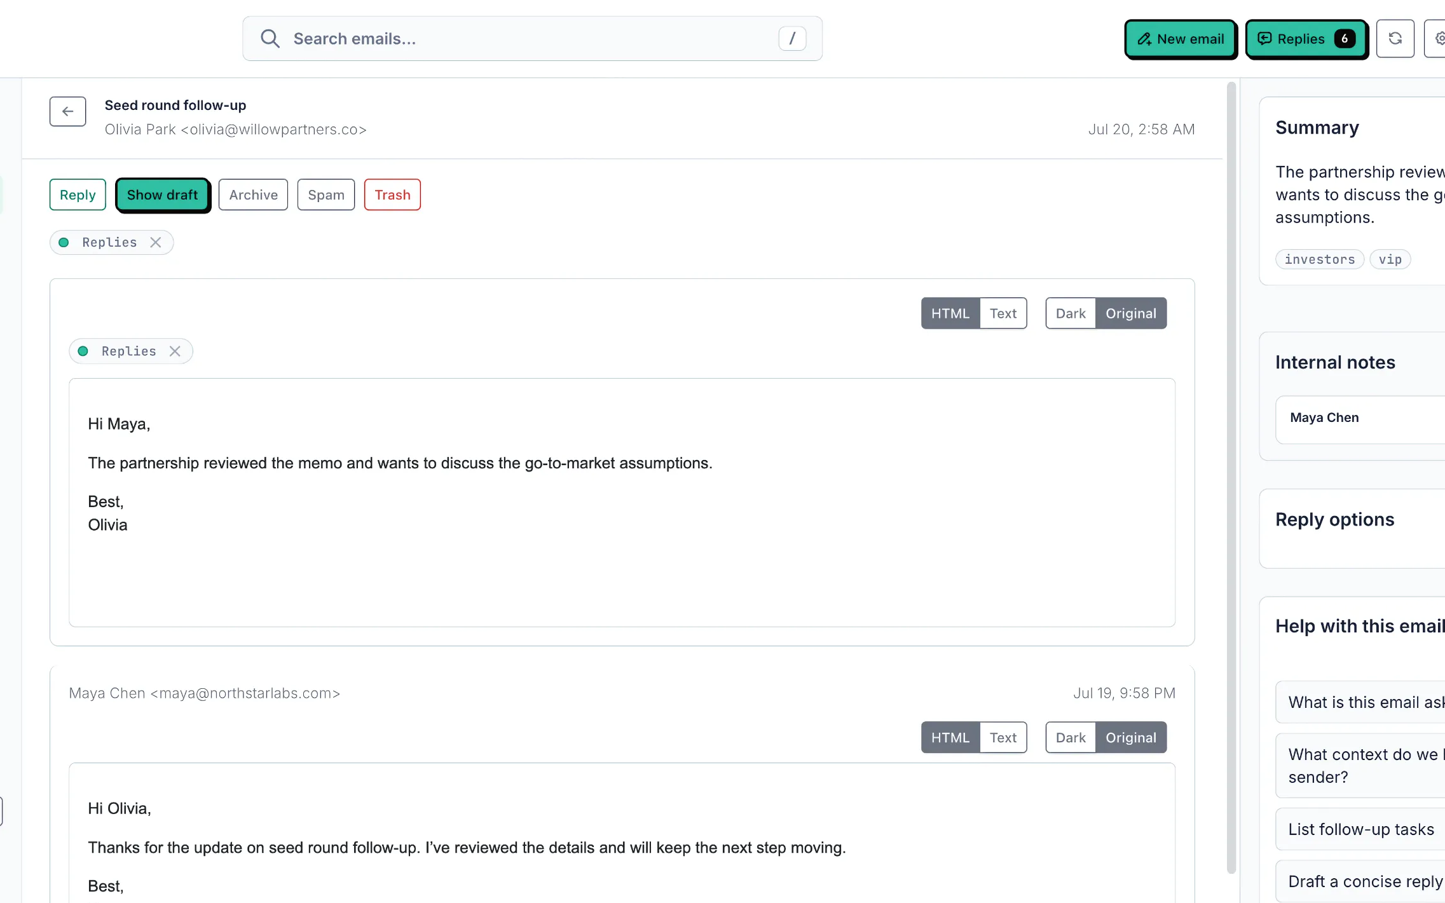
Task: Click the vip tag
Action: [1390, 259]
